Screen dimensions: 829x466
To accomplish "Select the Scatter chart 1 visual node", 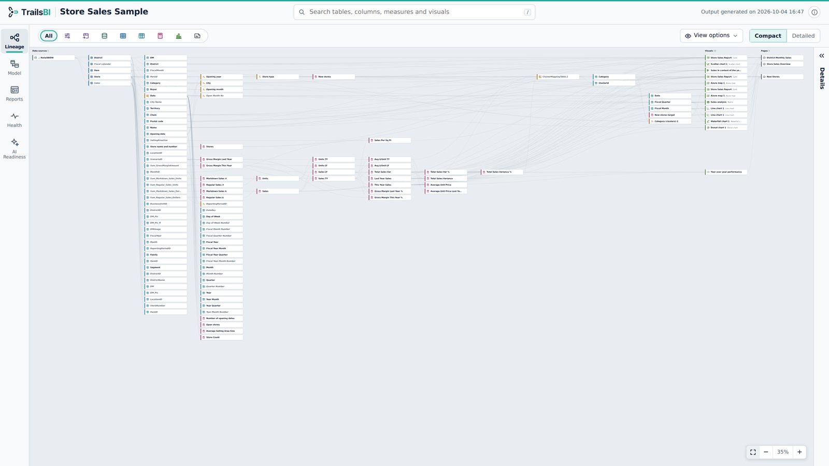I will 726,64.
